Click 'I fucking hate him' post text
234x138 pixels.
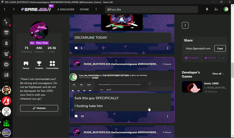coord(88,106)
